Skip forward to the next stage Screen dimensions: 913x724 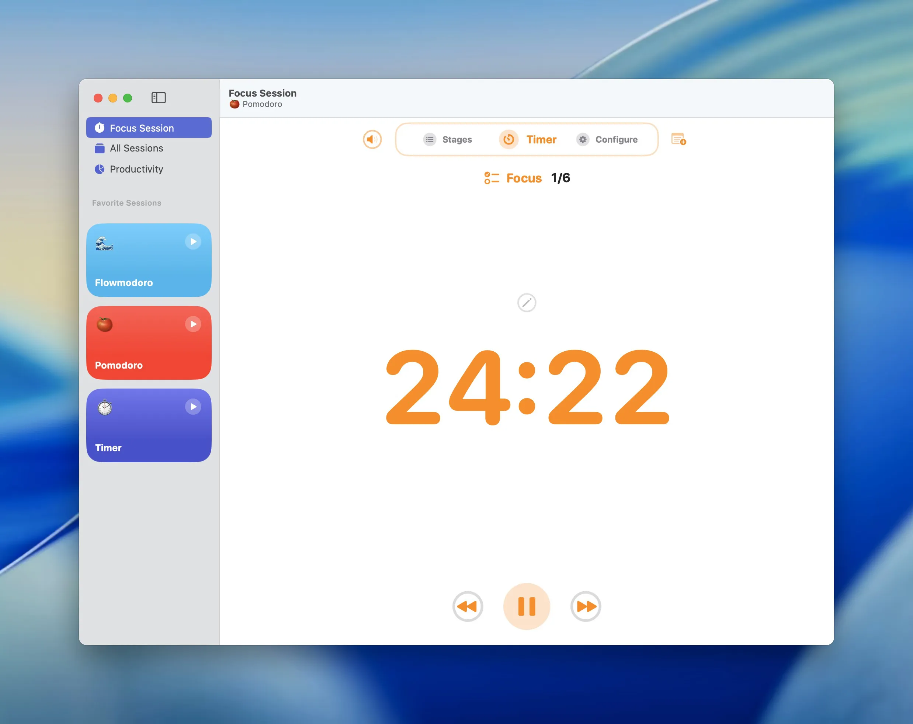click(x=586, y=606)
